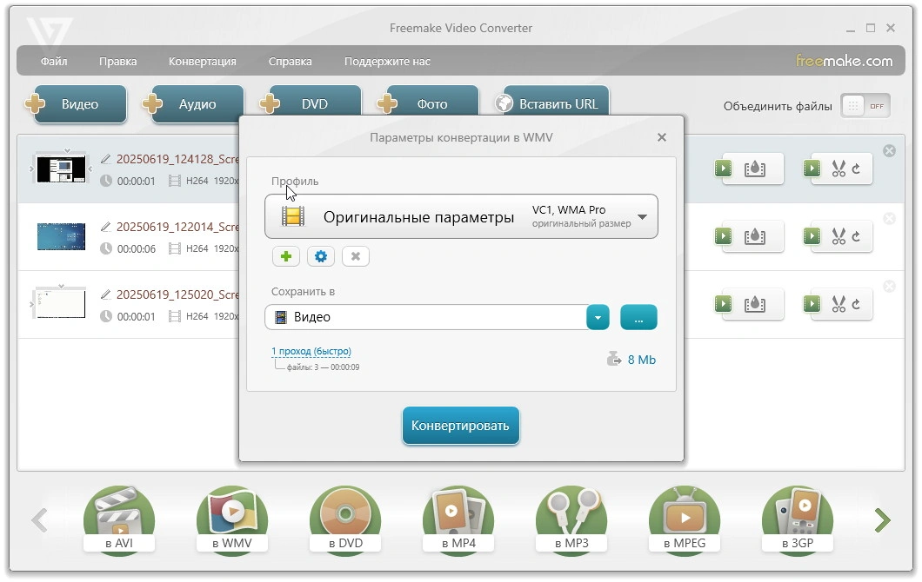Choose the в MP3 output format

[571, 520]
